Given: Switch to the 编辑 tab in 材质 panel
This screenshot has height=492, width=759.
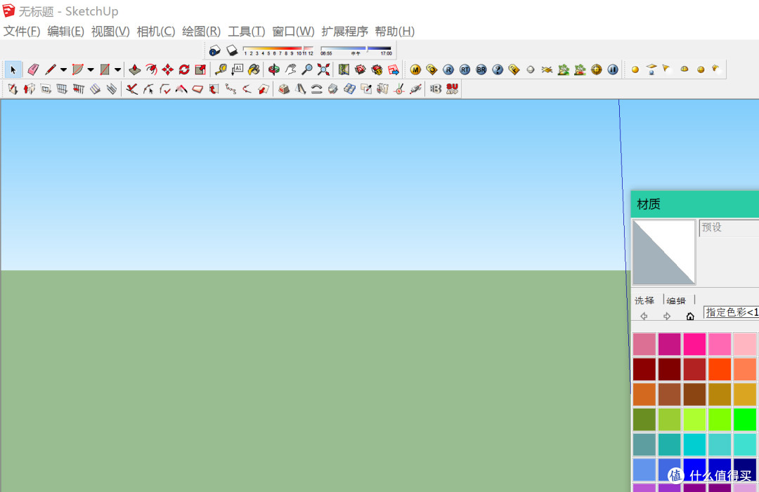Looking at the screenshot, I should click(676, 300).
